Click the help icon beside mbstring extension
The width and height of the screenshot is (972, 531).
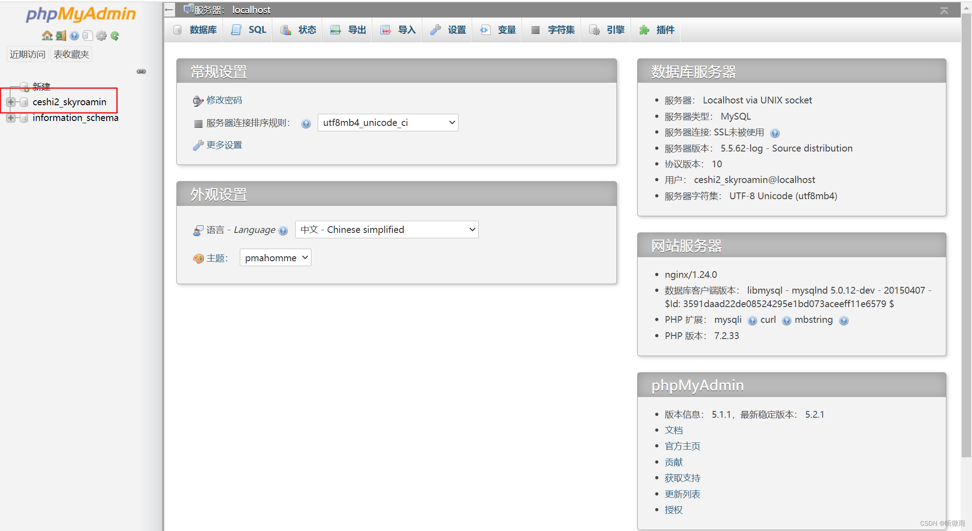tap(844, 321)
